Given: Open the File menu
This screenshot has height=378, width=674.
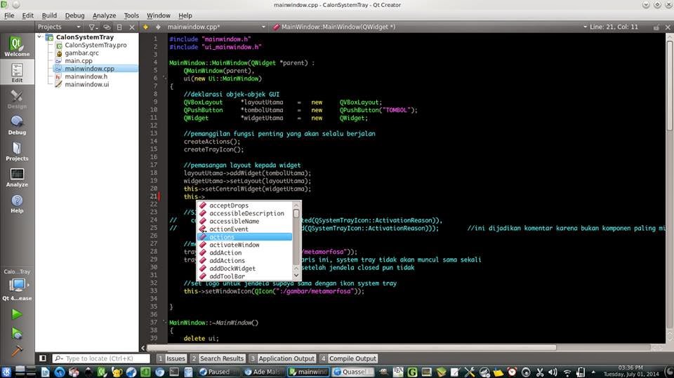Looking at the screenshot, I should tap(9, 15).
